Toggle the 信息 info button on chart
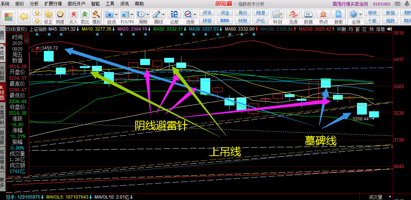Screen dimensions: 411x200 pyautogui.click(x=380, y=29)
